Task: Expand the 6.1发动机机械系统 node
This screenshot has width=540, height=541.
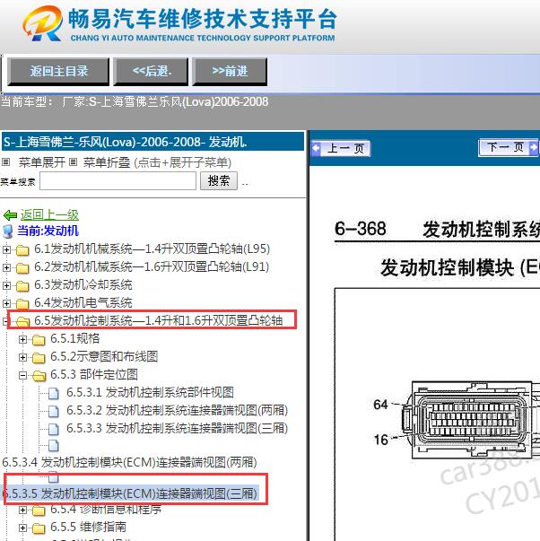Action: point(6,249)
